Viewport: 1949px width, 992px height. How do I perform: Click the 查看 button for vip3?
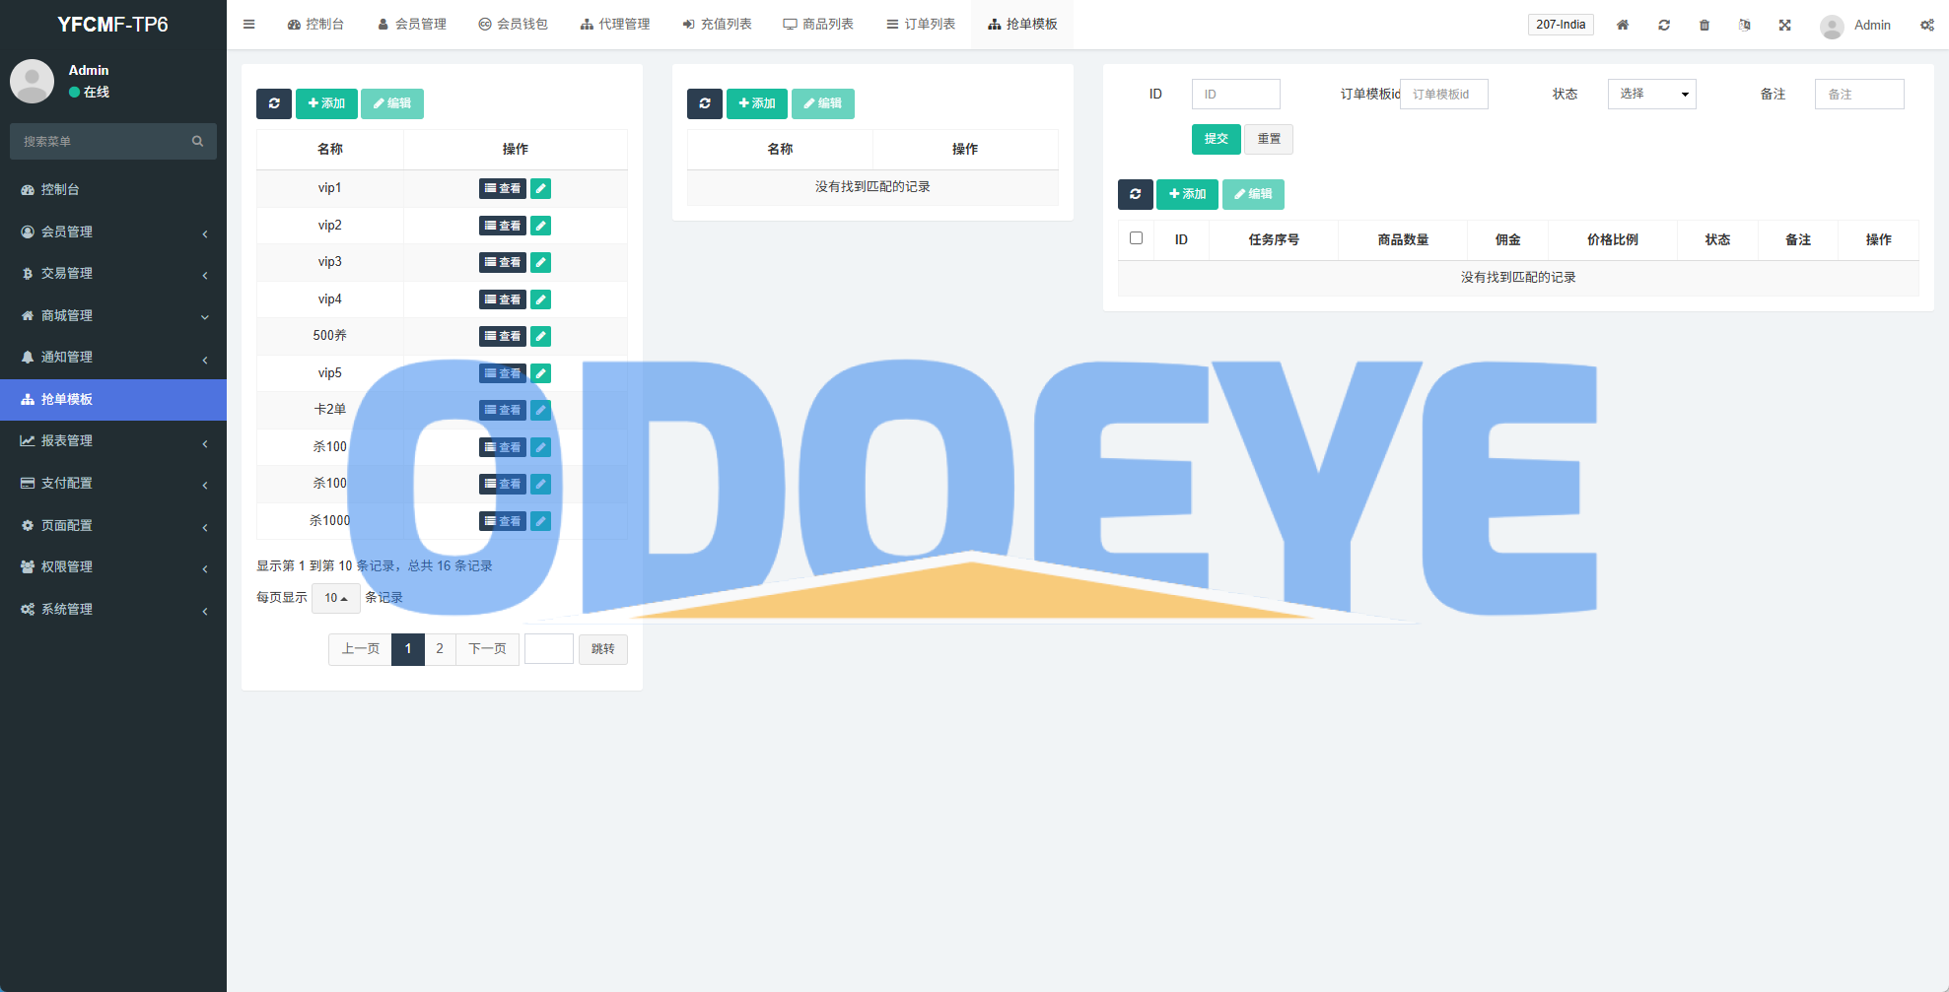click(x=503, y=262)
